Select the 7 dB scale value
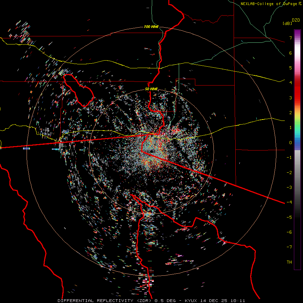 [291, 38]
